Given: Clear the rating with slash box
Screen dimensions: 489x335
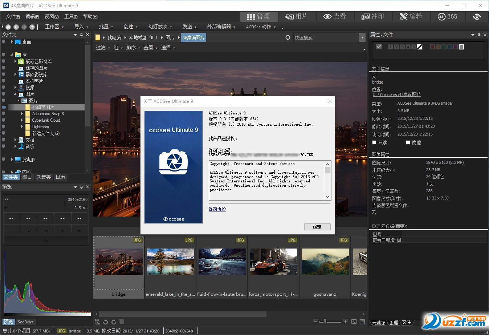Looking at the screenshot, I should 420,47.
